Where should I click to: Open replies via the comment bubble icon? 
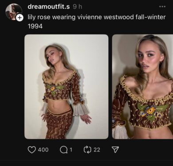click(64, 150)
